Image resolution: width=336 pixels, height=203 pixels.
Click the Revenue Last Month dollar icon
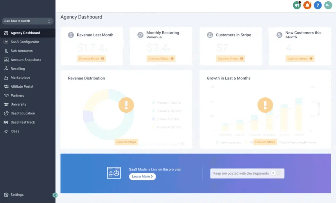71,35
